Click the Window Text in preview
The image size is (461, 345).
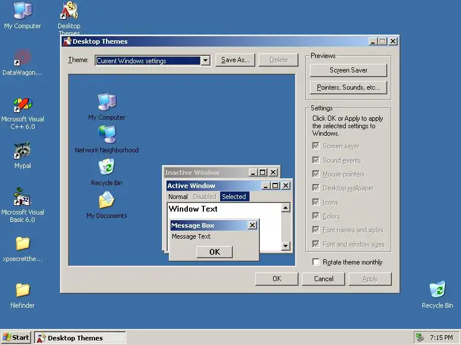pyautogui.click(x=193, y=209)
